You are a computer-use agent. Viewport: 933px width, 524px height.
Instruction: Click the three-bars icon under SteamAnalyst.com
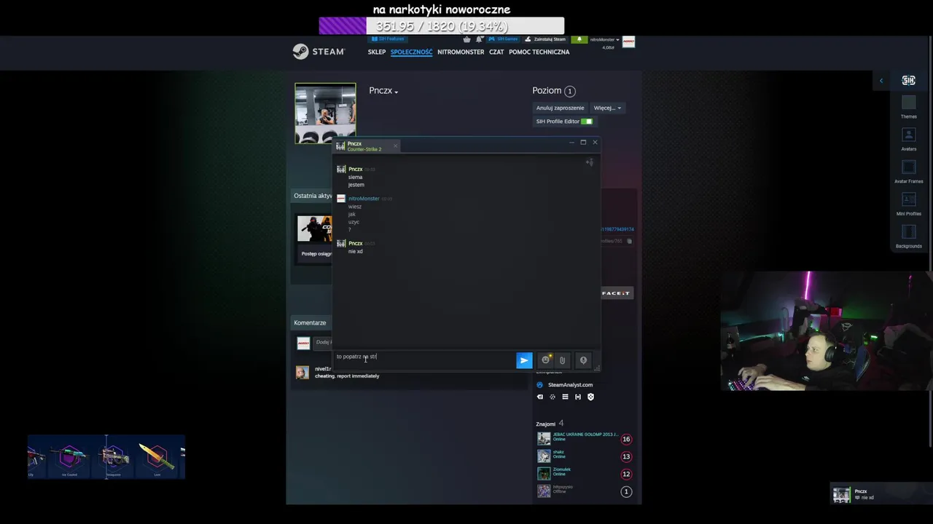pyautogui.click(x=565, y=397)
